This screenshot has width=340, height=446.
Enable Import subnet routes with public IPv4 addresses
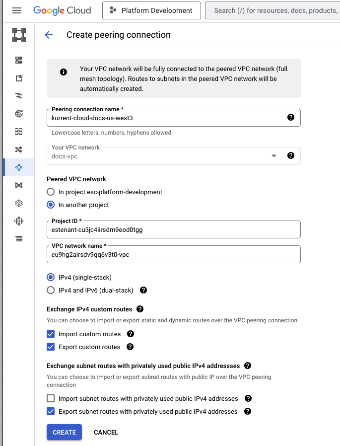[x=50, y=398]
